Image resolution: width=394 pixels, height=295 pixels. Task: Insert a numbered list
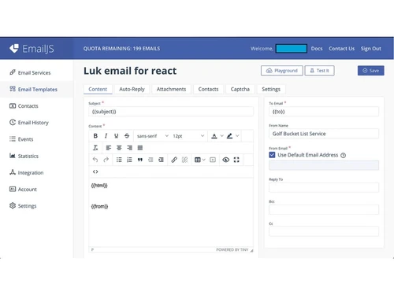(129, 160)
